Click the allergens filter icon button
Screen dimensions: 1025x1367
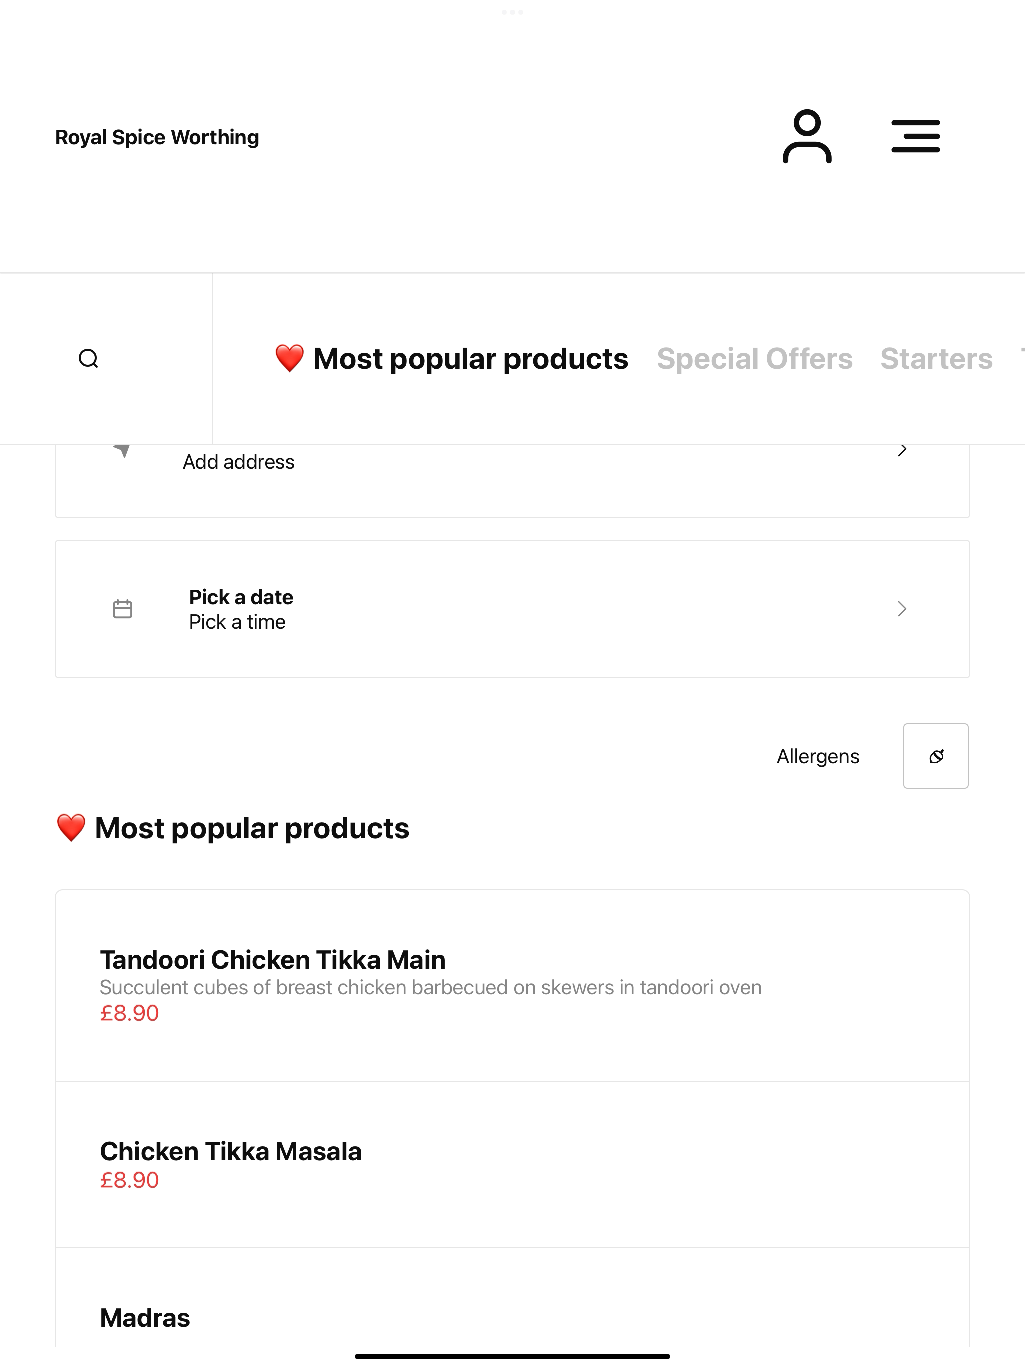coord(936,756)
